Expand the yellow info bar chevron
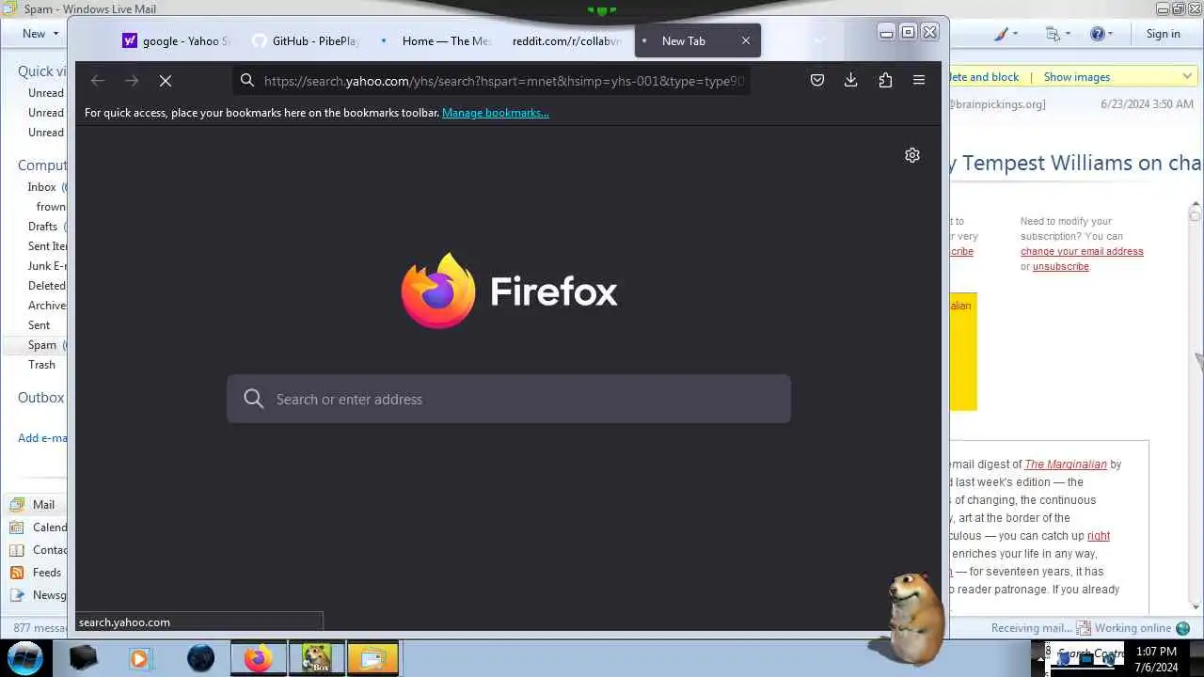The image size is (1204, 677). 1187,76
